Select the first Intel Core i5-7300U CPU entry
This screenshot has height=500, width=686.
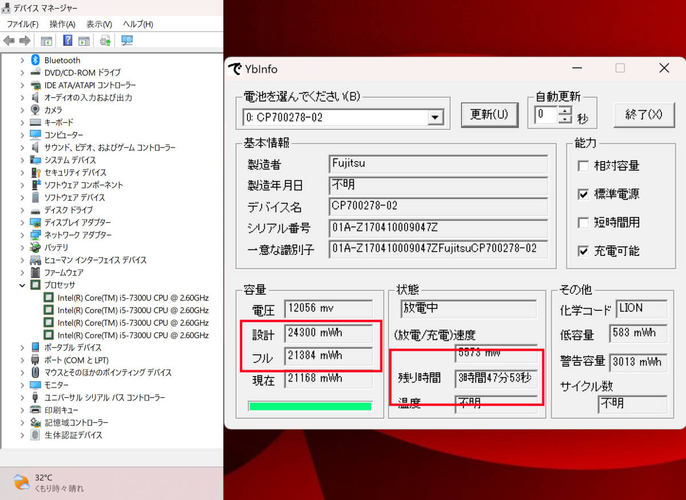(133, 298)
